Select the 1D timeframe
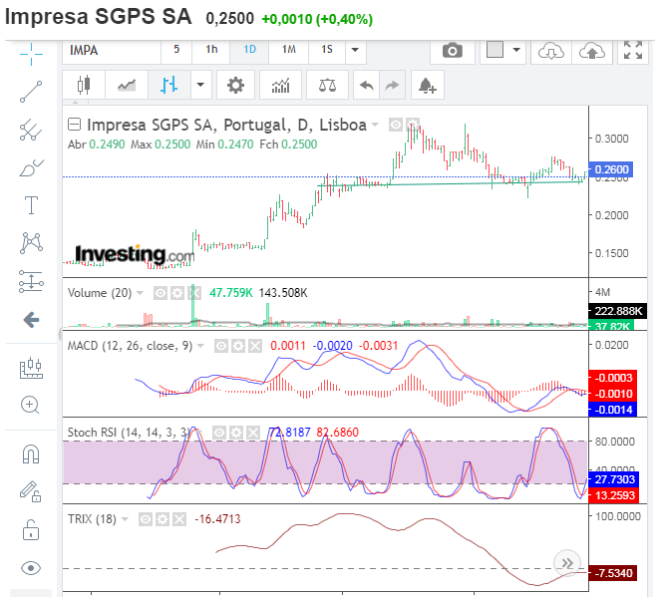Viewport: 660px width, 597px height. click(x=249, y=50)
